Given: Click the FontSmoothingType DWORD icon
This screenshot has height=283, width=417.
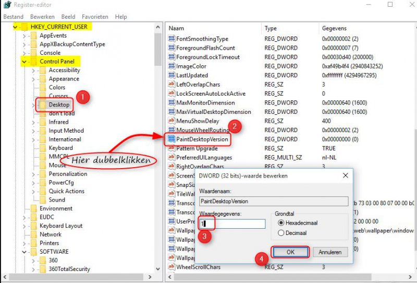Looking at the screenshot, I should click(171, 39).
